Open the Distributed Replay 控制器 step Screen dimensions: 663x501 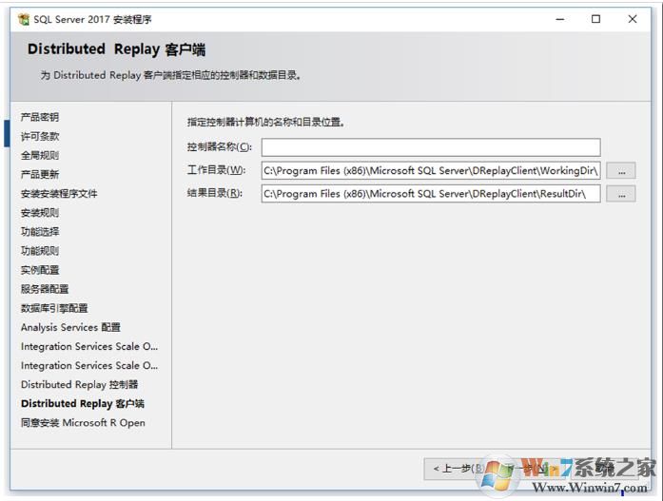click(80, 384)
